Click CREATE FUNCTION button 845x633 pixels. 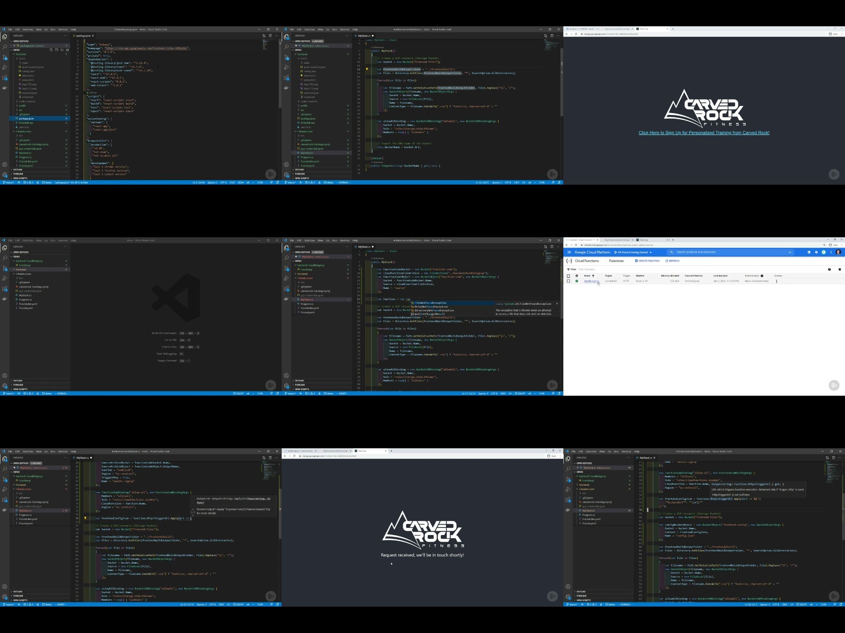click(647, 261)
